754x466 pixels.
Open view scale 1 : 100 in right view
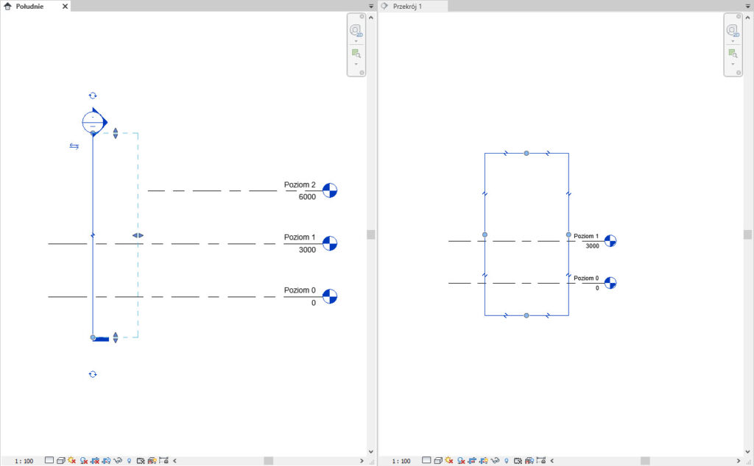(401, 461)
